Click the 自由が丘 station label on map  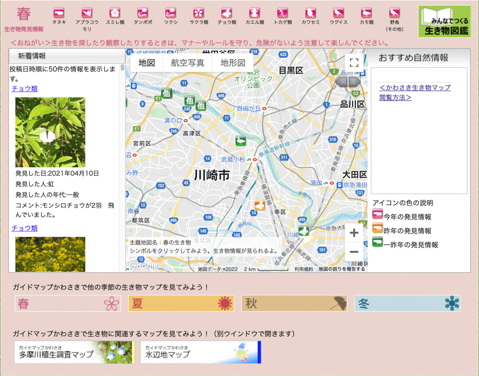[x=249, y=108]
